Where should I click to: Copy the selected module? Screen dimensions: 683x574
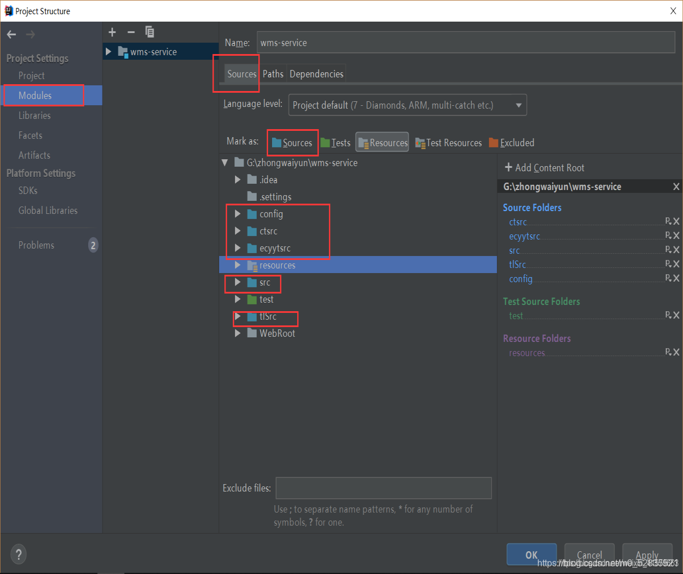tap(150, 32)
